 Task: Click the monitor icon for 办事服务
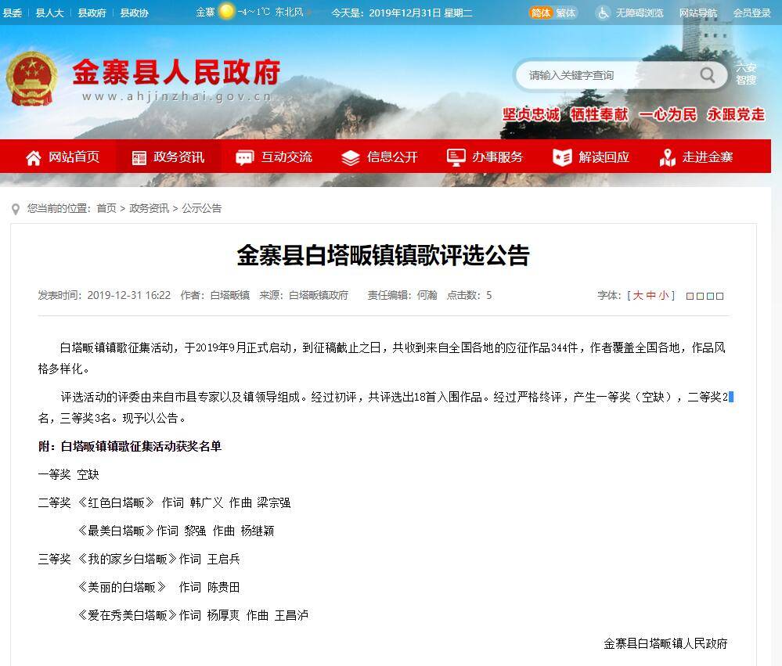pyautogui.click(x=456, y=157)
